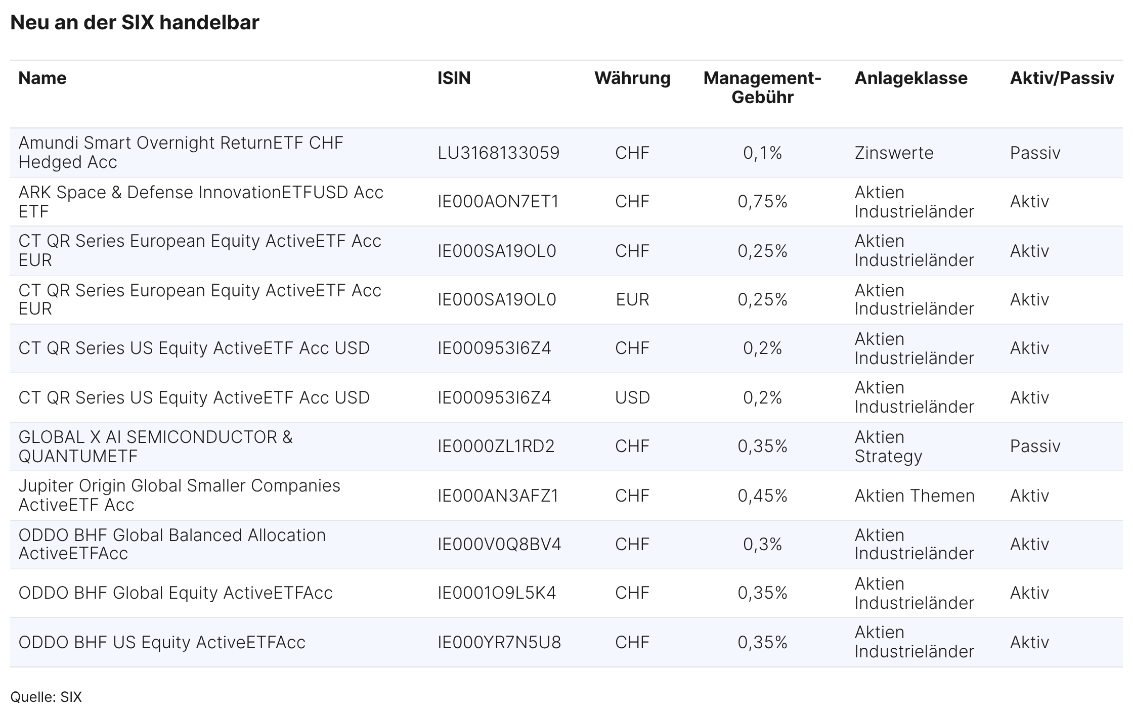Click the "Name" column header

pos(42,78)
